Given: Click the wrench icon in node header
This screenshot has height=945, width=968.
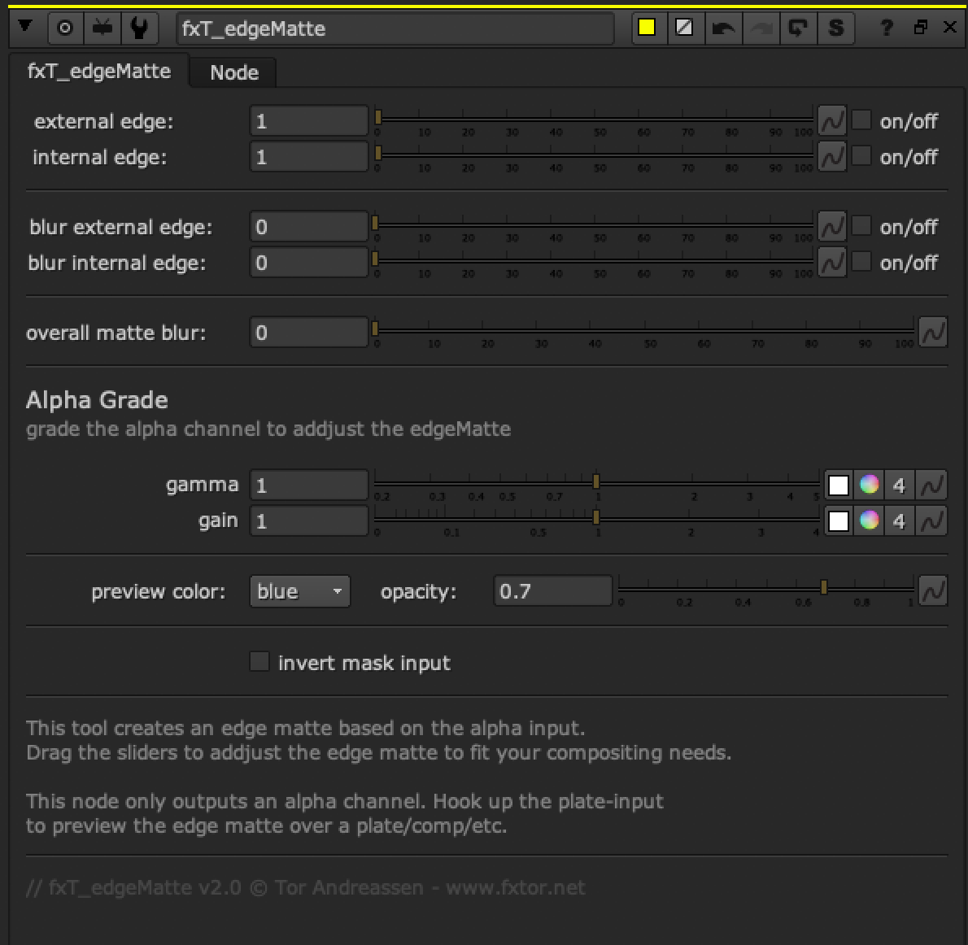Looking at the screenshot, I should (139, 28).
